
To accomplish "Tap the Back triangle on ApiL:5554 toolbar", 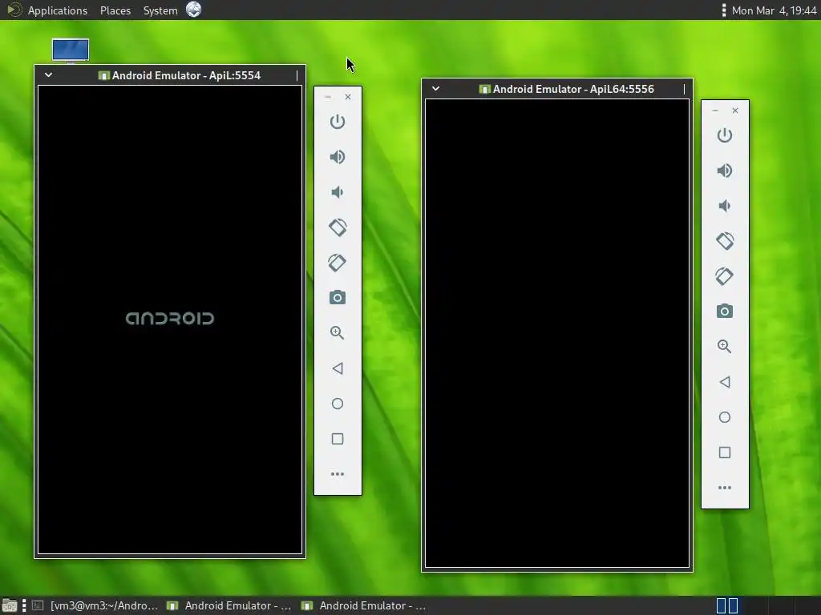I will click(x=338, y=368).
